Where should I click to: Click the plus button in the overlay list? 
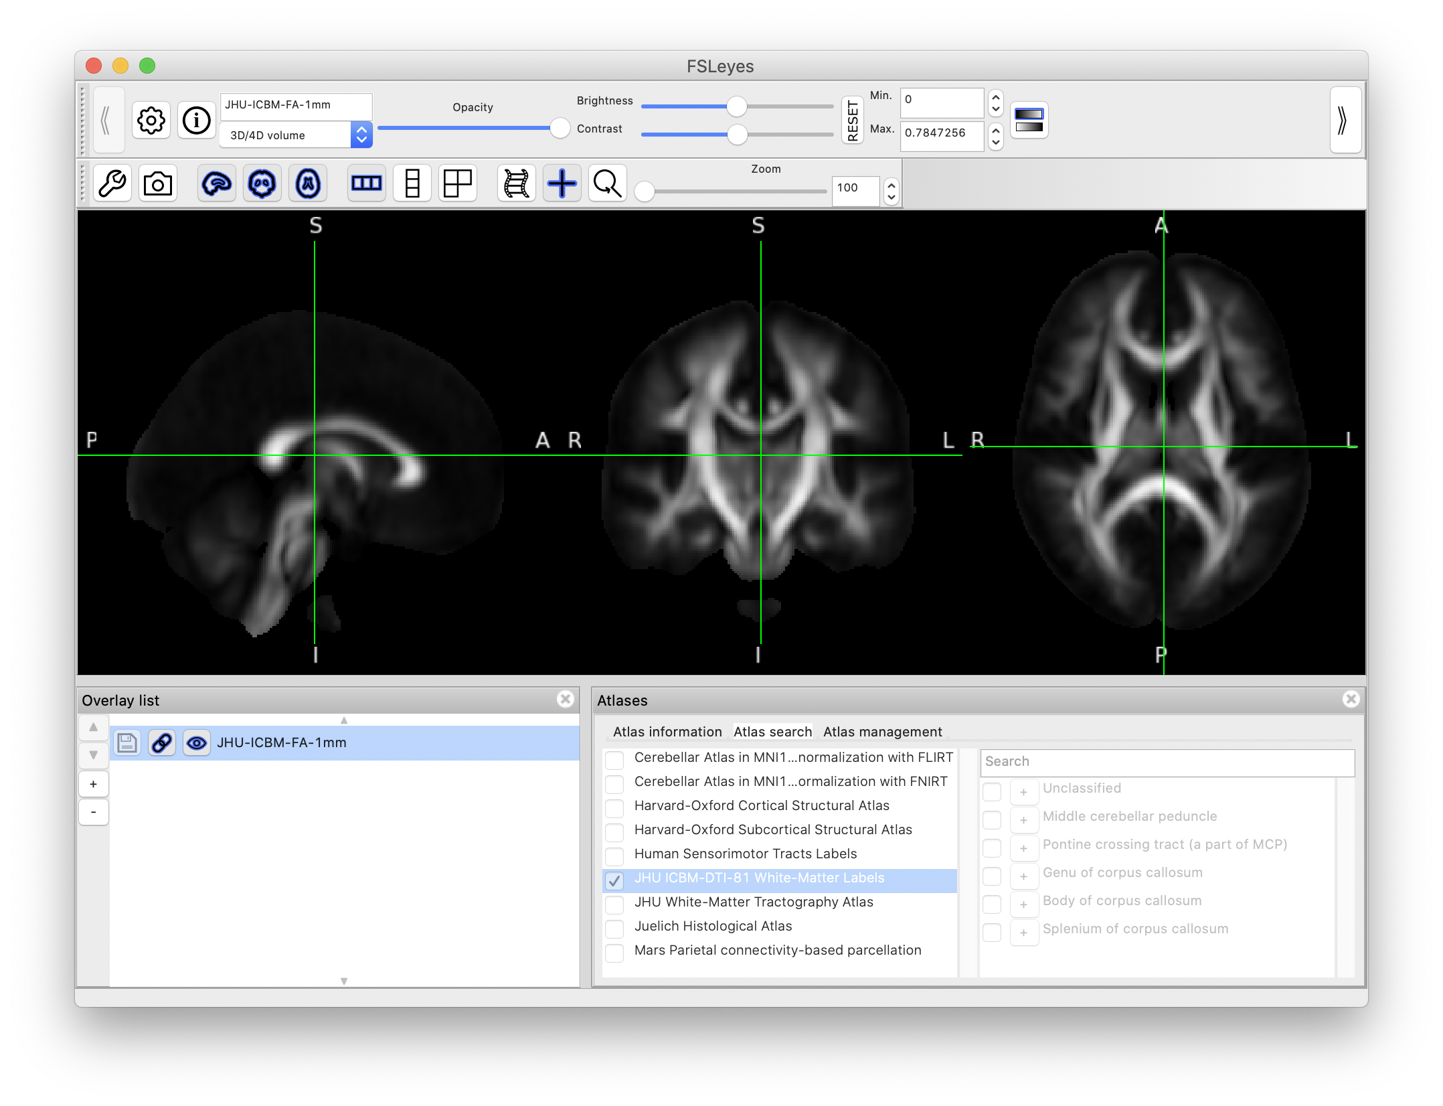pyautogui.click(x=94, y=784)
